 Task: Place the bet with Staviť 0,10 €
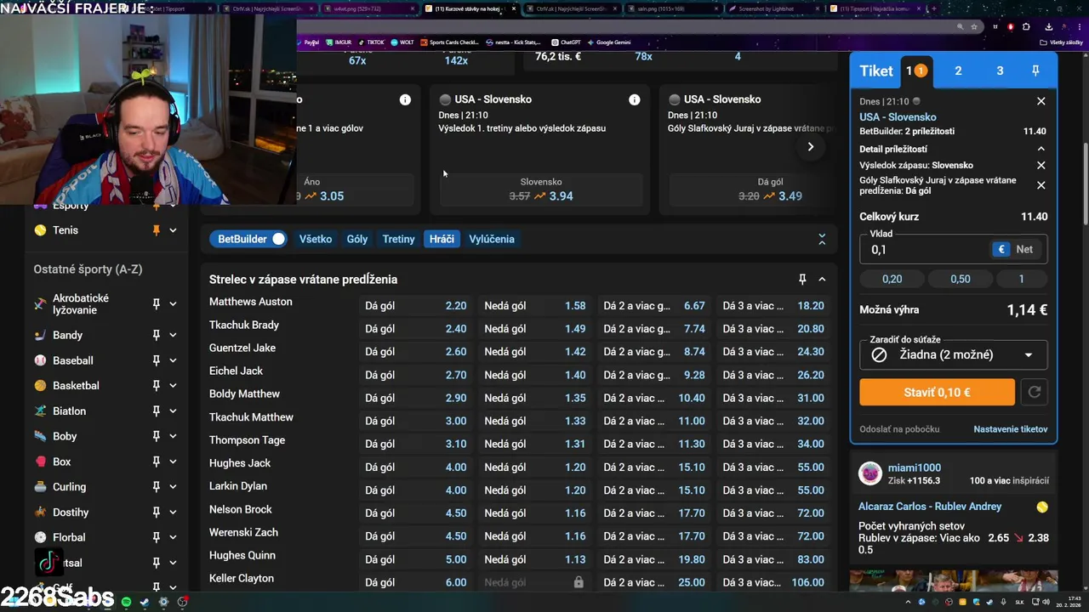coord(937,392)
